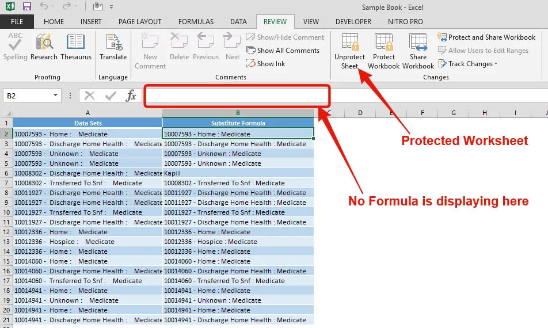The height and width of the screenshot is (328, 548).
Task: Switch to the PAGE LAYOUT tab
Action: pyautogui.click(x=140, y=22)
